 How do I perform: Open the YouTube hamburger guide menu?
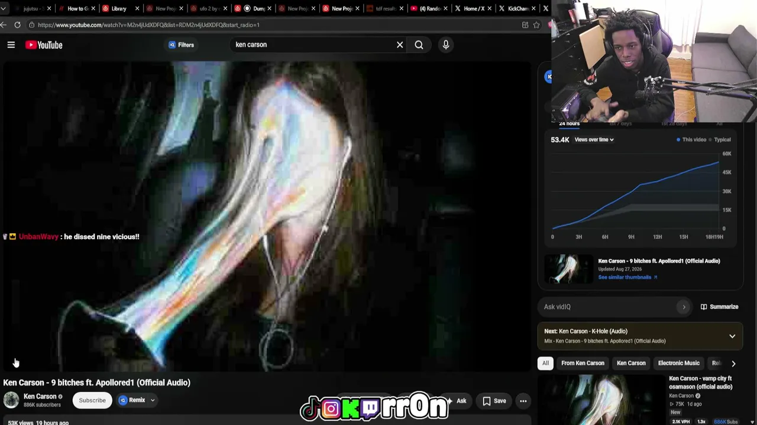tap(11, 45)
